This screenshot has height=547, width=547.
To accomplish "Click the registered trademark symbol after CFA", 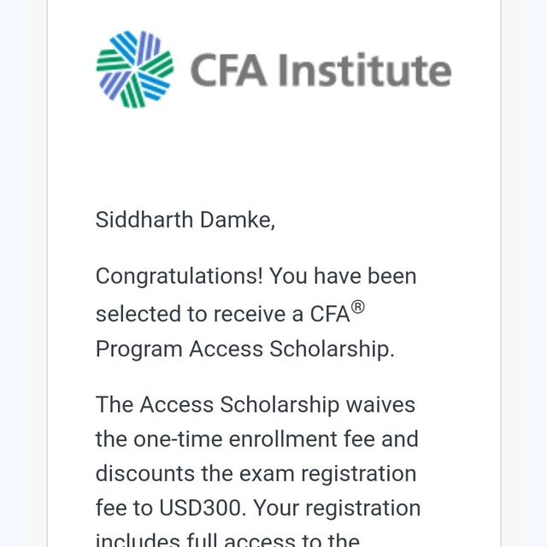I will click(358, 307).
